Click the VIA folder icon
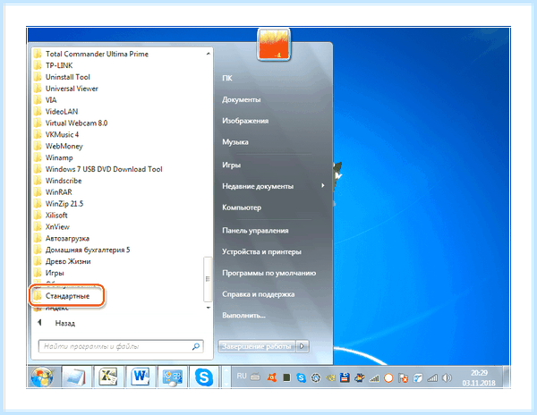The image size is (537, 415). 38,100
